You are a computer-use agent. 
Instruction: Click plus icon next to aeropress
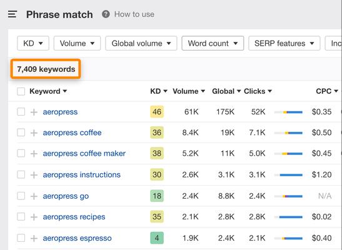click(34, 112)
